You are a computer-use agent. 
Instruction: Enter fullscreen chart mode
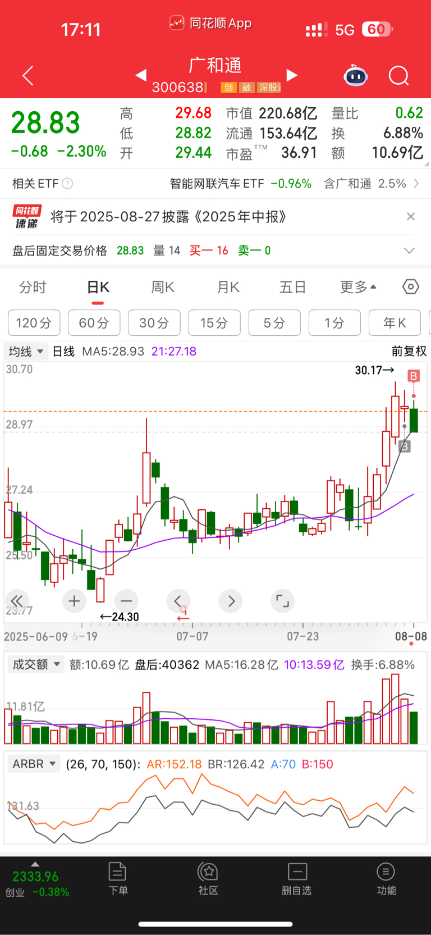click(283, 601)
